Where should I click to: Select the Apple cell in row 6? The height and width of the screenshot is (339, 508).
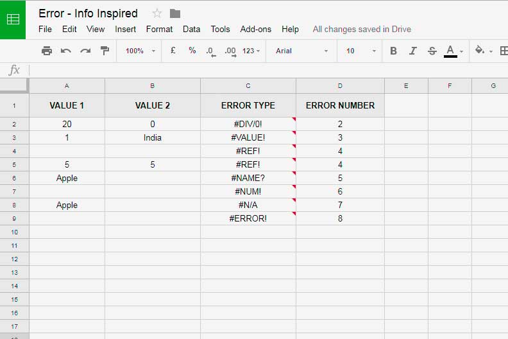coord(67,178)
